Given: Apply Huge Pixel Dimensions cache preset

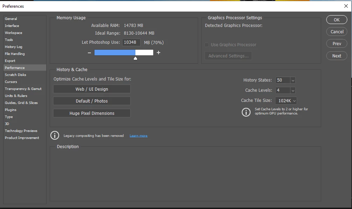Looking at the screenshot, I should coord(92,113).
